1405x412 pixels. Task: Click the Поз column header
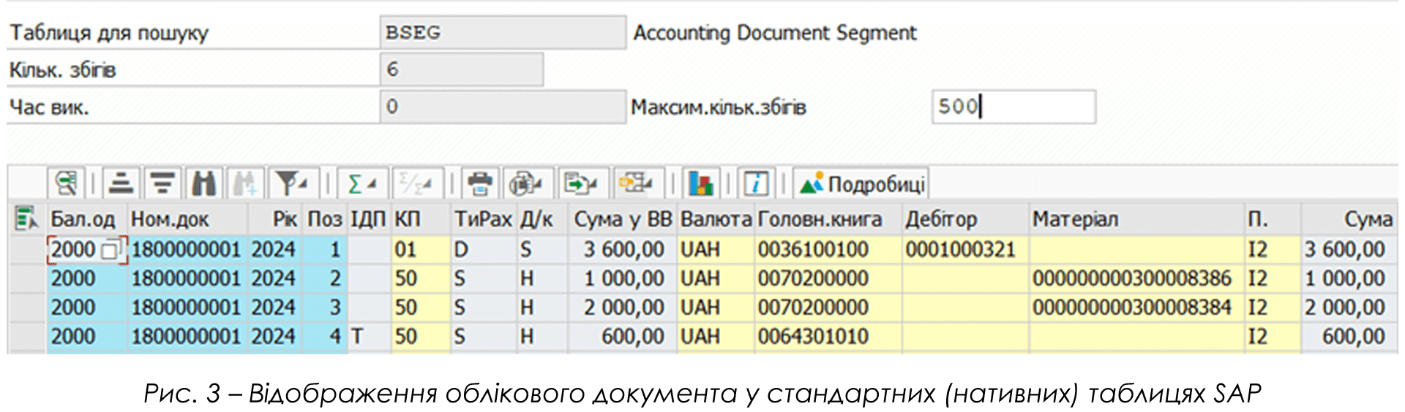pos(324,218)
